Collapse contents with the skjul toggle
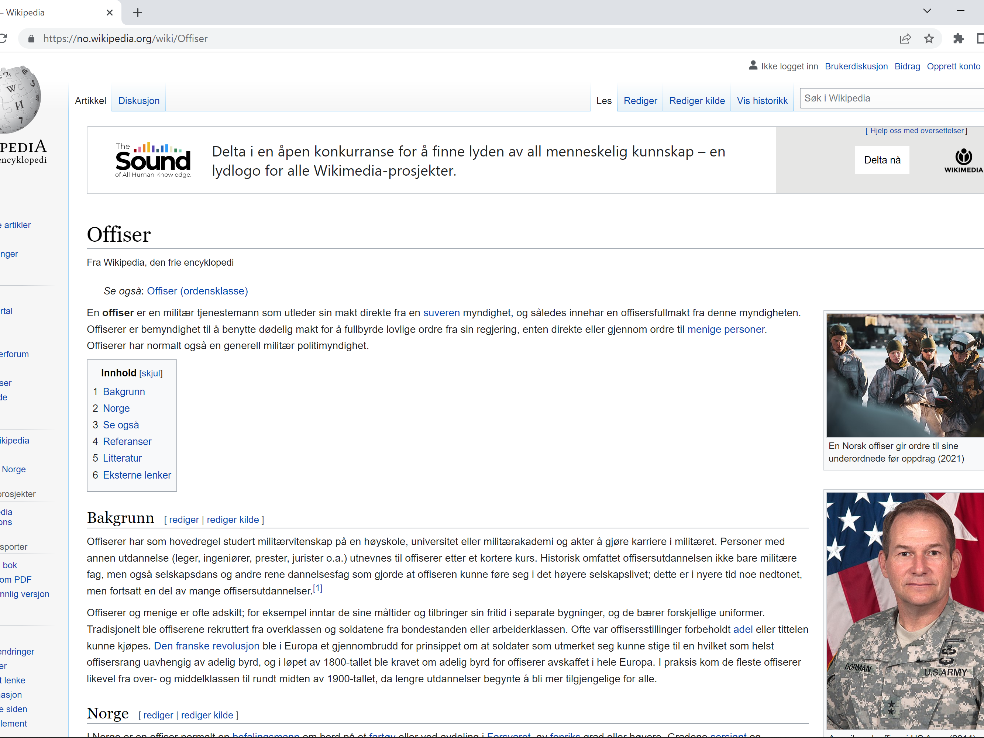984x738 pixels. coord(151,373)
